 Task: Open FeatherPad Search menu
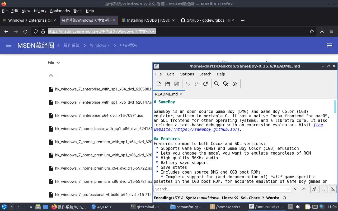(x=205, y=74)
